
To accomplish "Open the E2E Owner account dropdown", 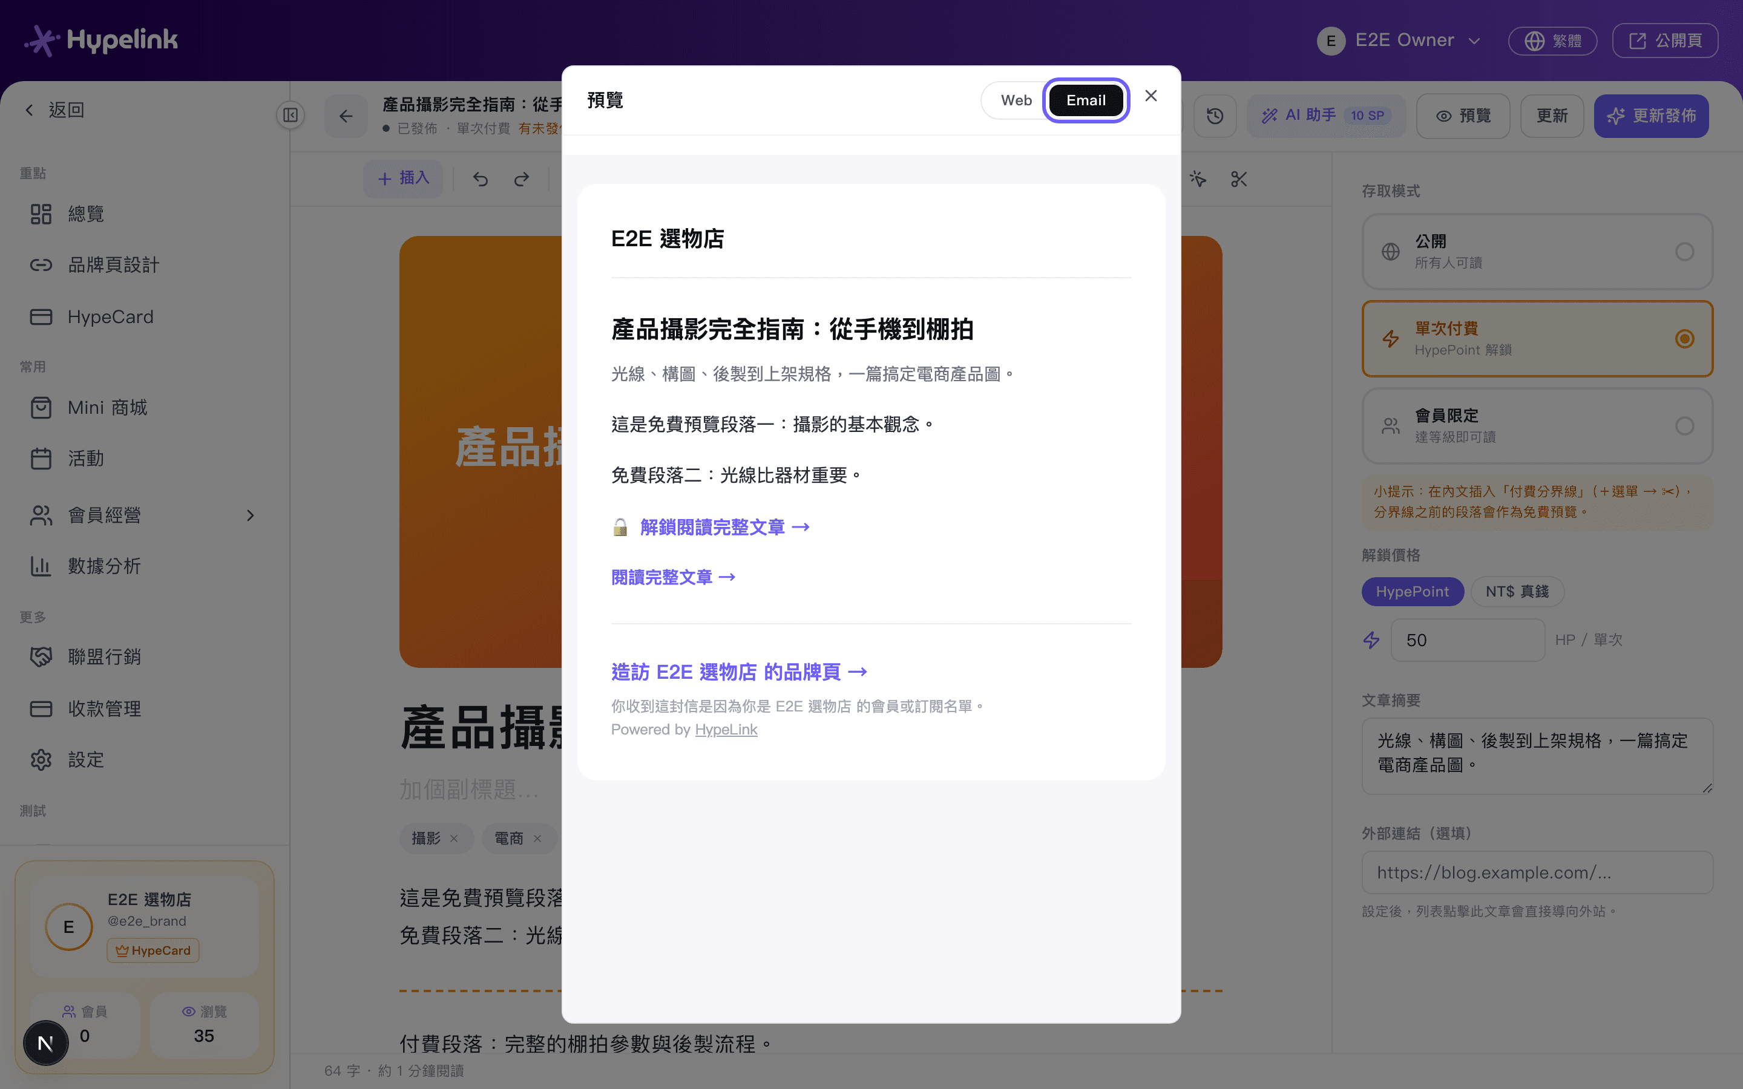I will 1399,41.
